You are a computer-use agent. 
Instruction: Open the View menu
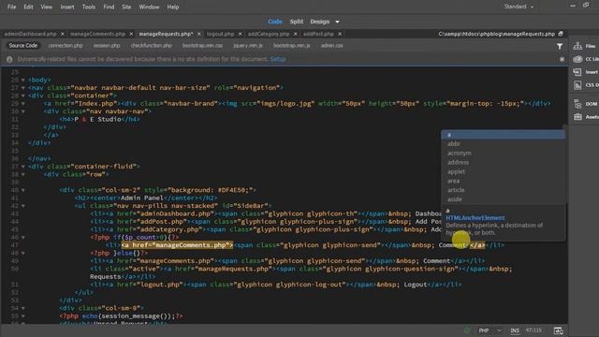[47, 7]
